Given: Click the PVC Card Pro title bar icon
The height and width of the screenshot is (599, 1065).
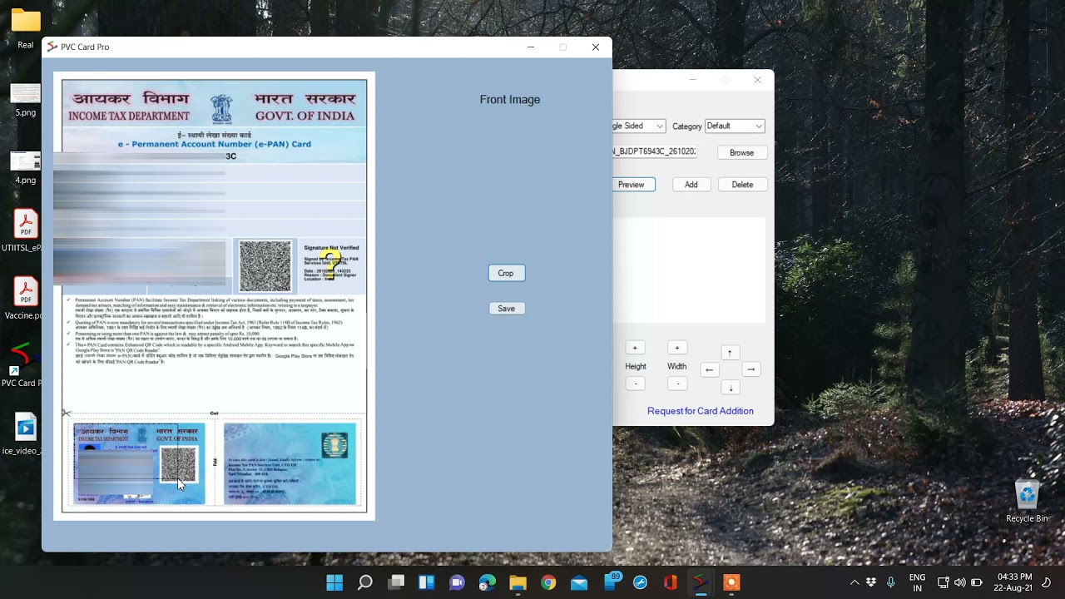Looking at the screenshot, I should [52, 47].
